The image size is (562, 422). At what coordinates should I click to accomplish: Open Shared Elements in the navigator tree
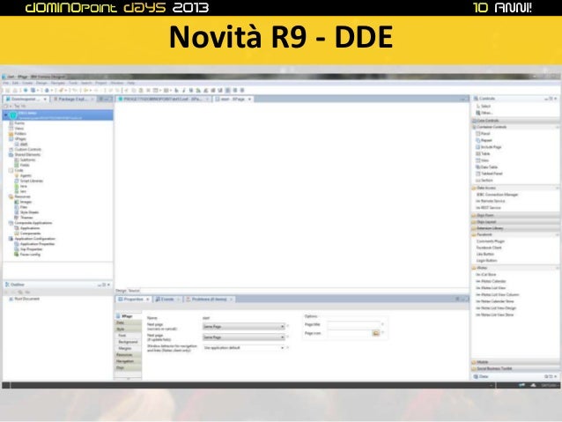pos(27,154)
